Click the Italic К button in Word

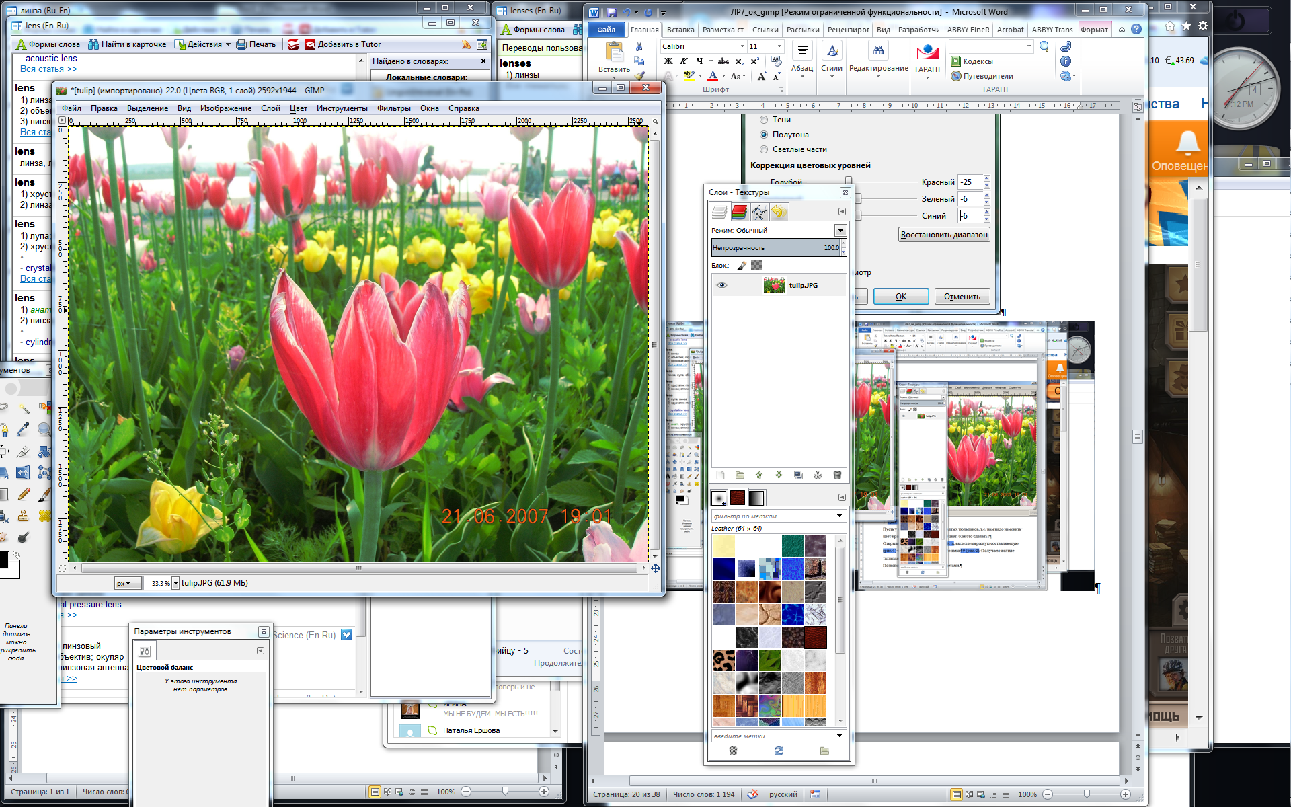(x=684, y=61)
